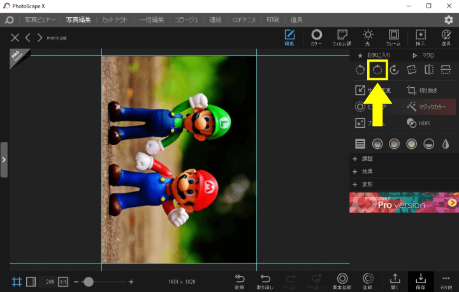
Task: Click the PhotoScape swirl home icon
Action: click(x=10, y=20)
